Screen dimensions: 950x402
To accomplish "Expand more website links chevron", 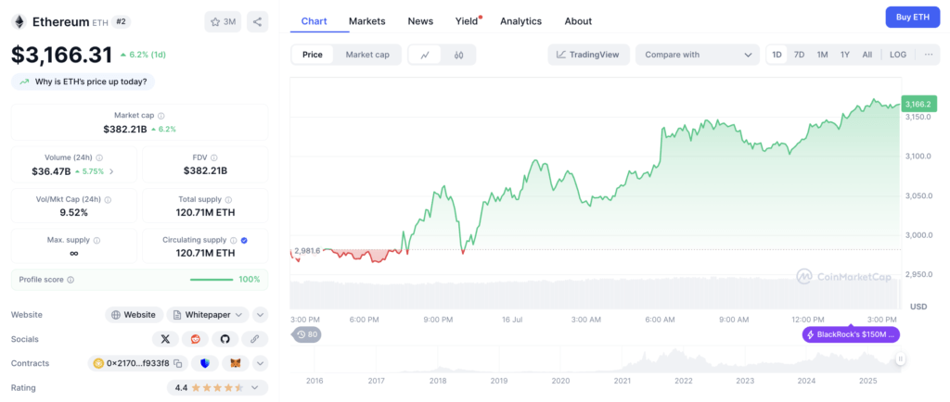I will pos(260,315).
